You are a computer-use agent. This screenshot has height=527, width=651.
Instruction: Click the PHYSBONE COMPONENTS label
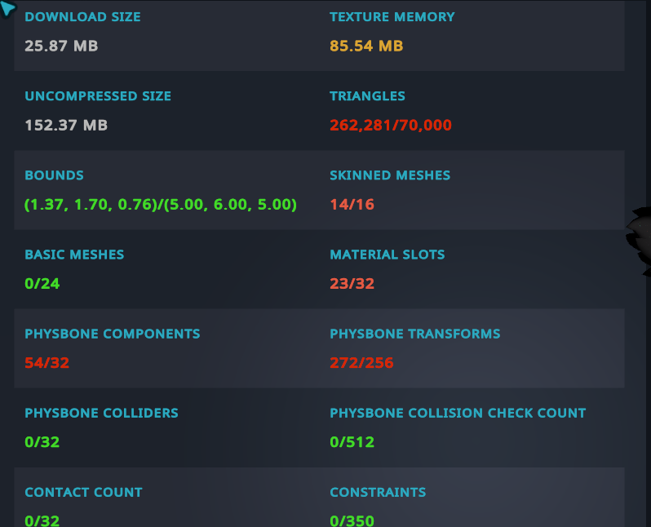pyautogui.click(x=113, y=334)
